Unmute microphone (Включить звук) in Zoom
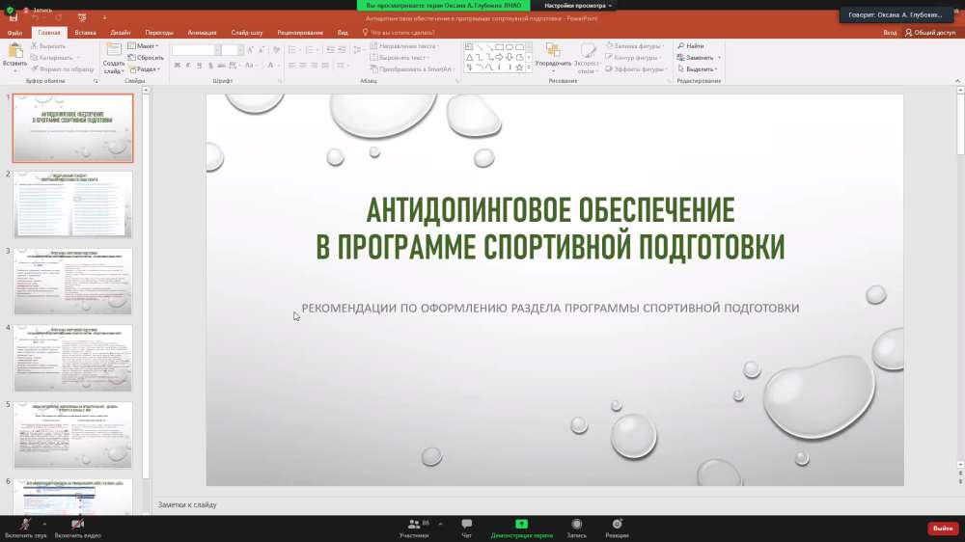Viewport: 965px width, 542px height. click(25, 528)
